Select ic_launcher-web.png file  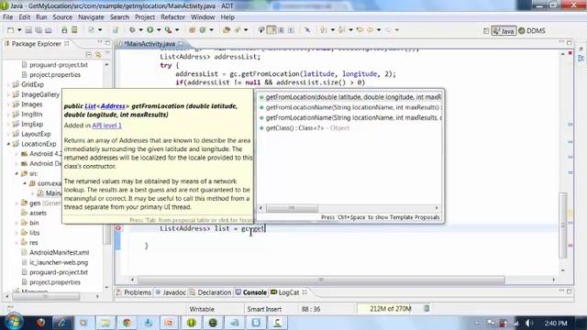[x=59, y=263]
